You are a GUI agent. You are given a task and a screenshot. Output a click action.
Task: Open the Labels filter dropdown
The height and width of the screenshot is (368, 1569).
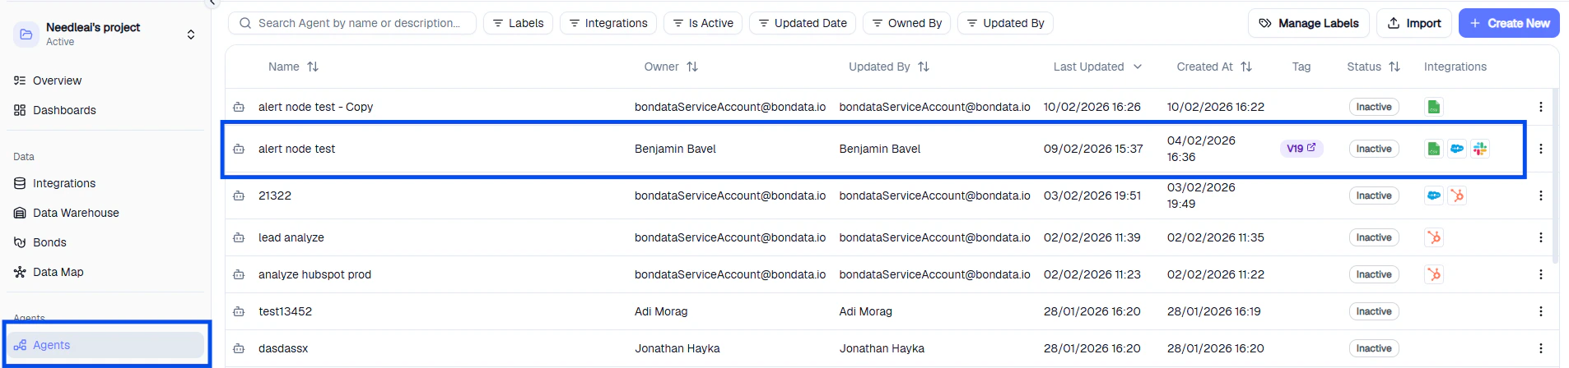518,23
